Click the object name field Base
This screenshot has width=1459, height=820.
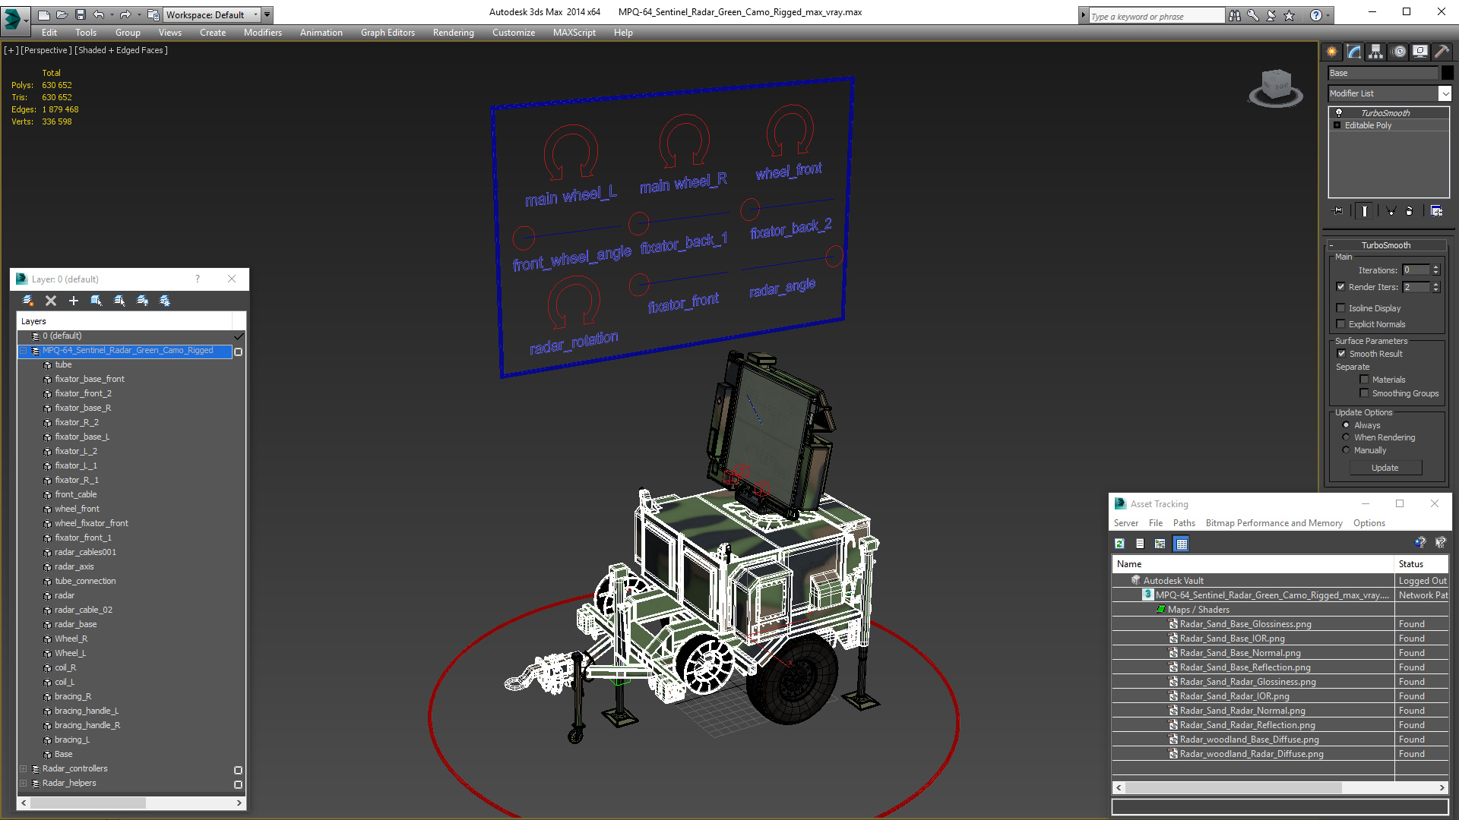[x=1383, y=73]
